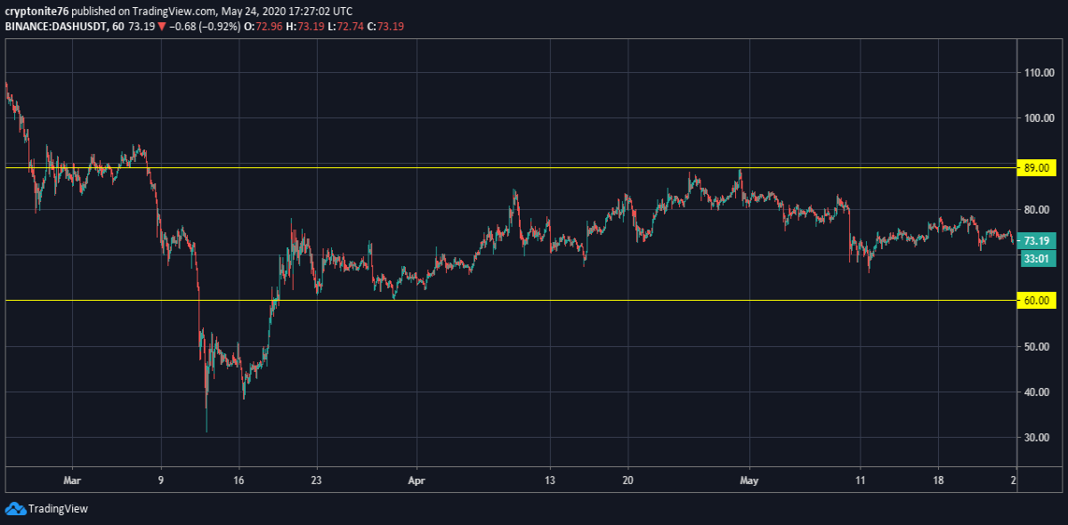Click the 30.00 price axis label

pos(1036,438)
